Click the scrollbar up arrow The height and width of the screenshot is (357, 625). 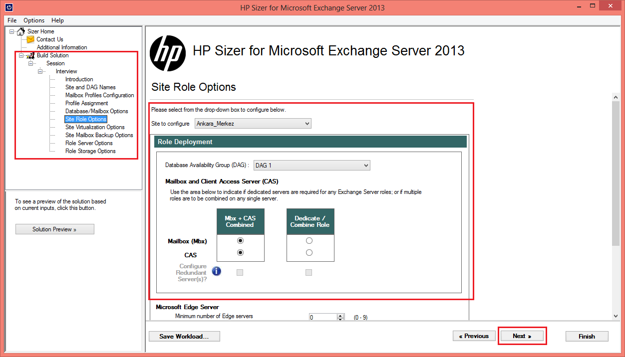coord(616,97)
